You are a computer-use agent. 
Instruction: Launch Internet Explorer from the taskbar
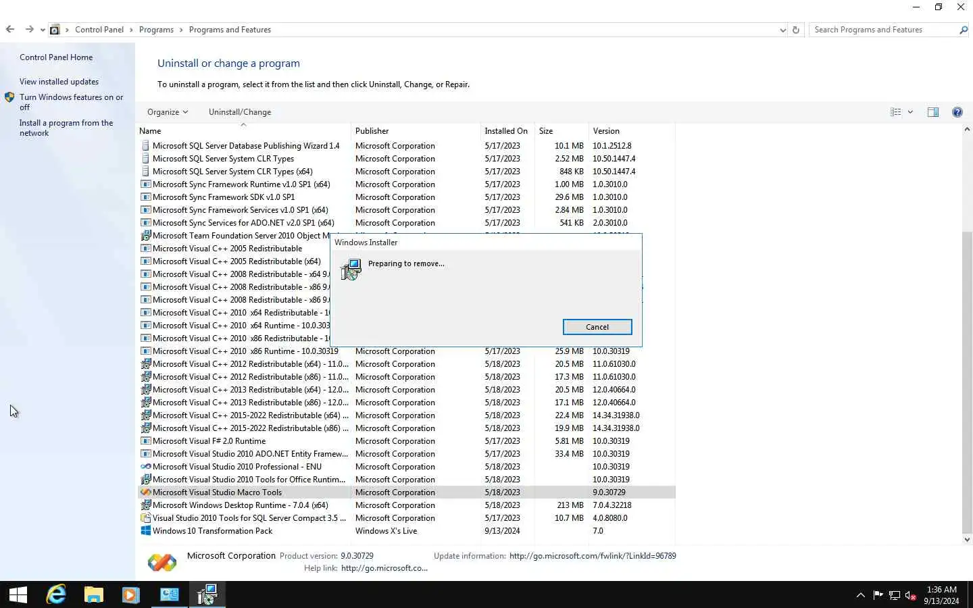click(56, 594)
